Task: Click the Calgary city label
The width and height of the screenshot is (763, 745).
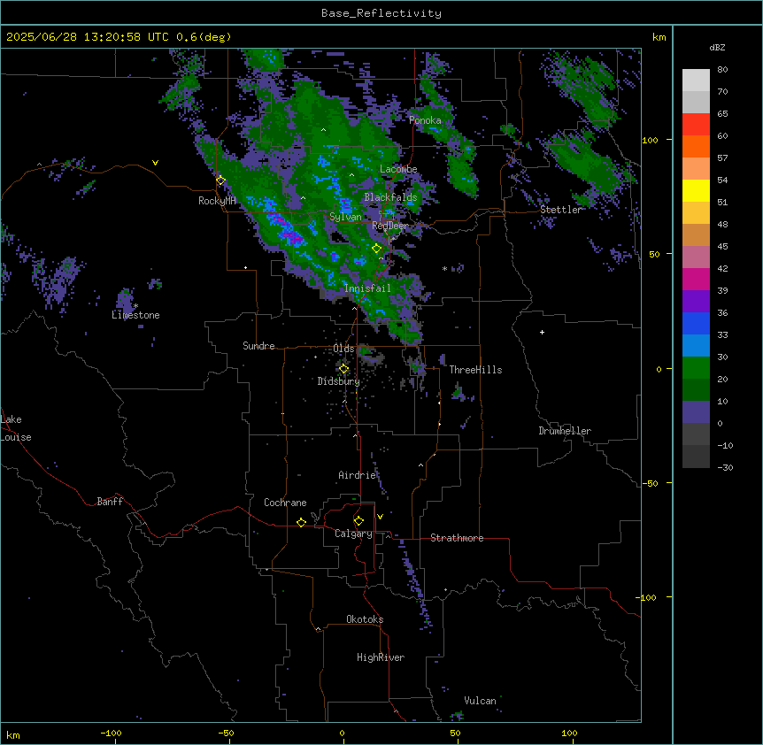Action: 354,534
